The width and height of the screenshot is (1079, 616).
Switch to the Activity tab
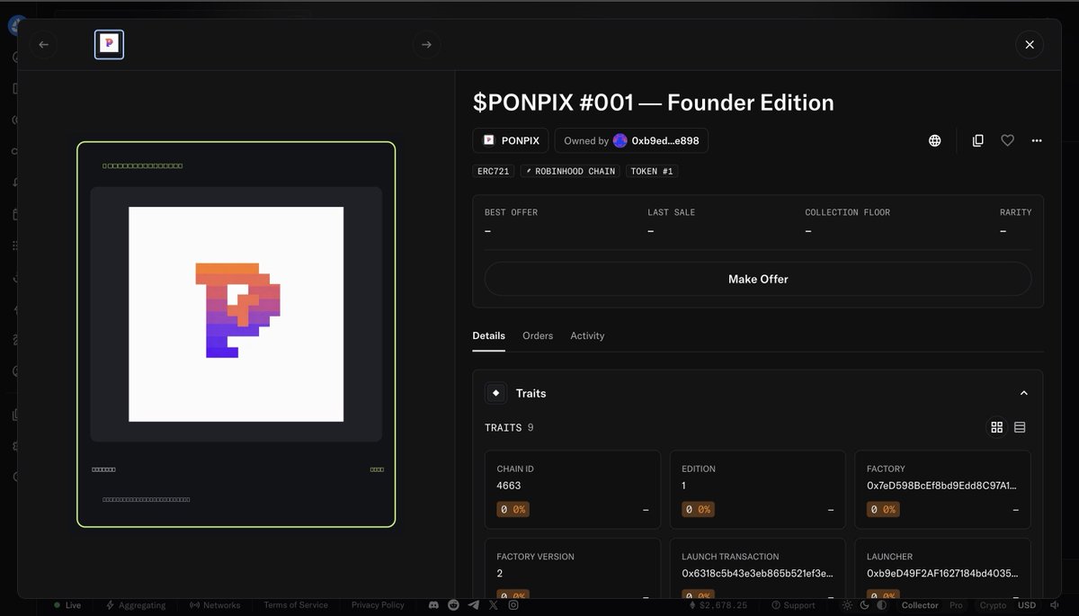[587, 335]
